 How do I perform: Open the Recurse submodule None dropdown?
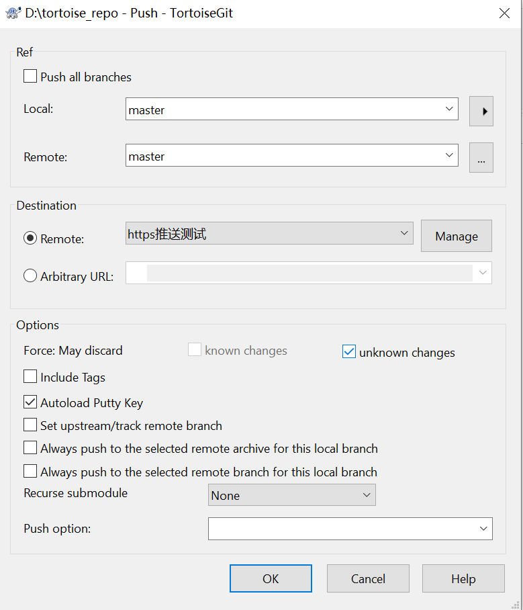coord(291,495)
